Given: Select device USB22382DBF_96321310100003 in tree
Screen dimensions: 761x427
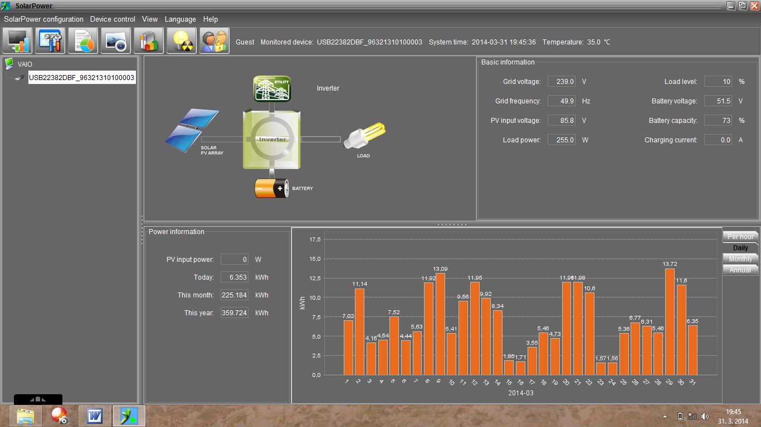Looking at the screenshot, I should (x=81, y=77).
